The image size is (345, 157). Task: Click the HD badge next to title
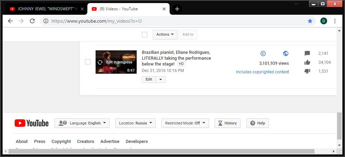[x=181, y=64]
